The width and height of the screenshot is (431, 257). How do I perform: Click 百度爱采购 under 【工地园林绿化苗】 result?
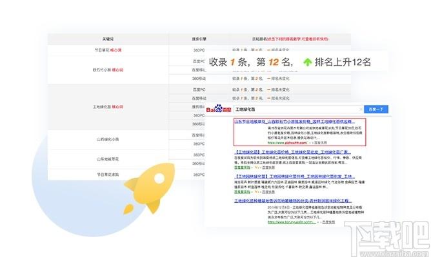pos(242,192)
